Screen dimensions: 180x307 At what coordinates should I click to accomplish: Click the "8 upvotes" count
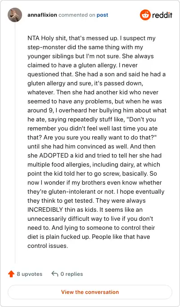30,274
